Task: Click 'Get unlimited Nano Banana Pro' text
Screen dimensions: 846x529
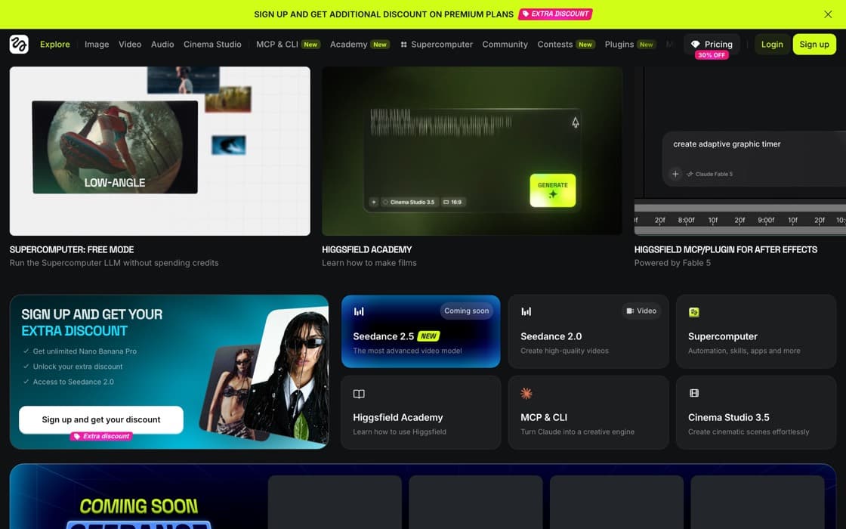Action: [x=85, y=351]
